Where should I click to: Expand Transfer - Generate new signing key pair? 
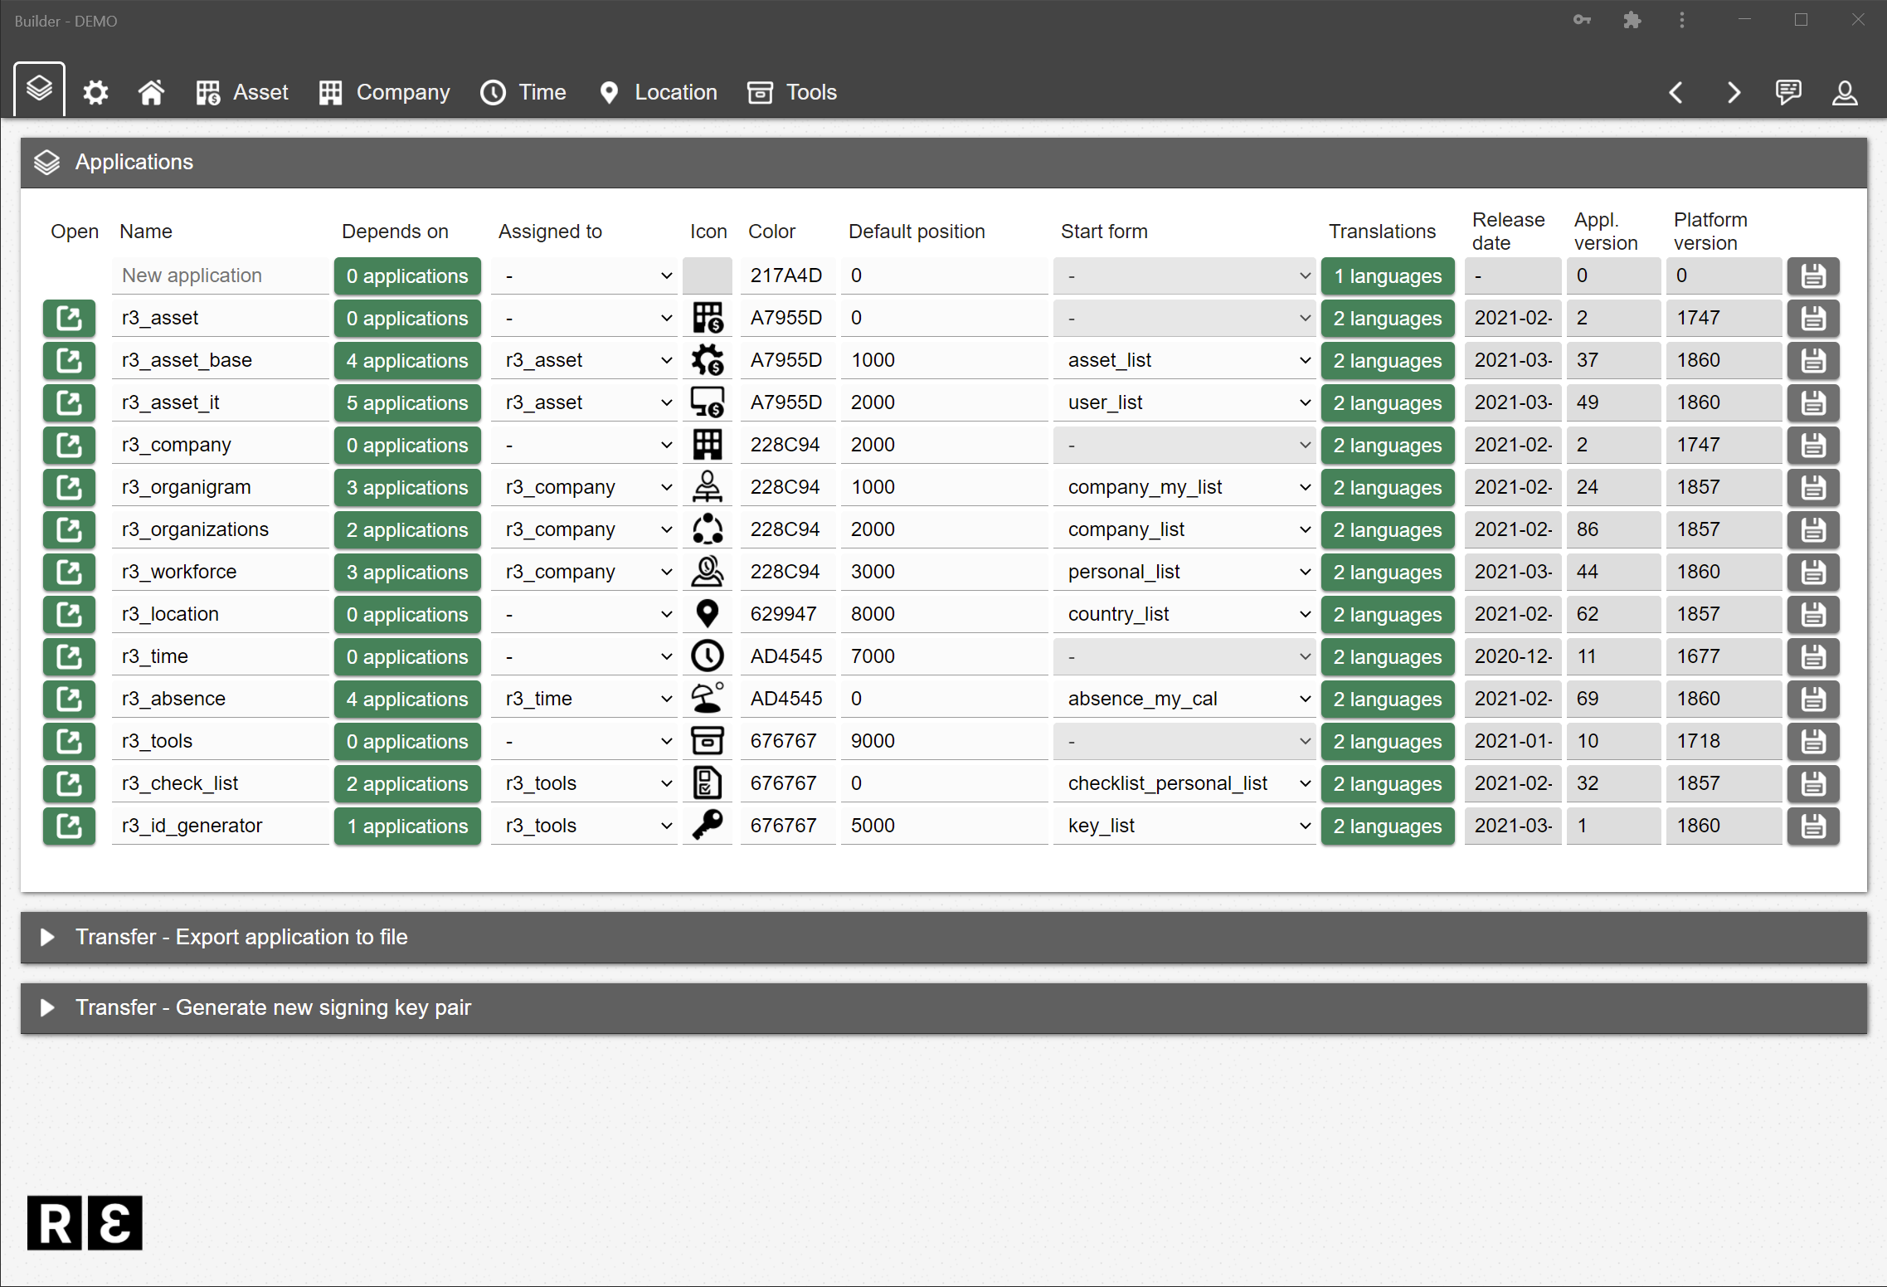[274, 1007]
